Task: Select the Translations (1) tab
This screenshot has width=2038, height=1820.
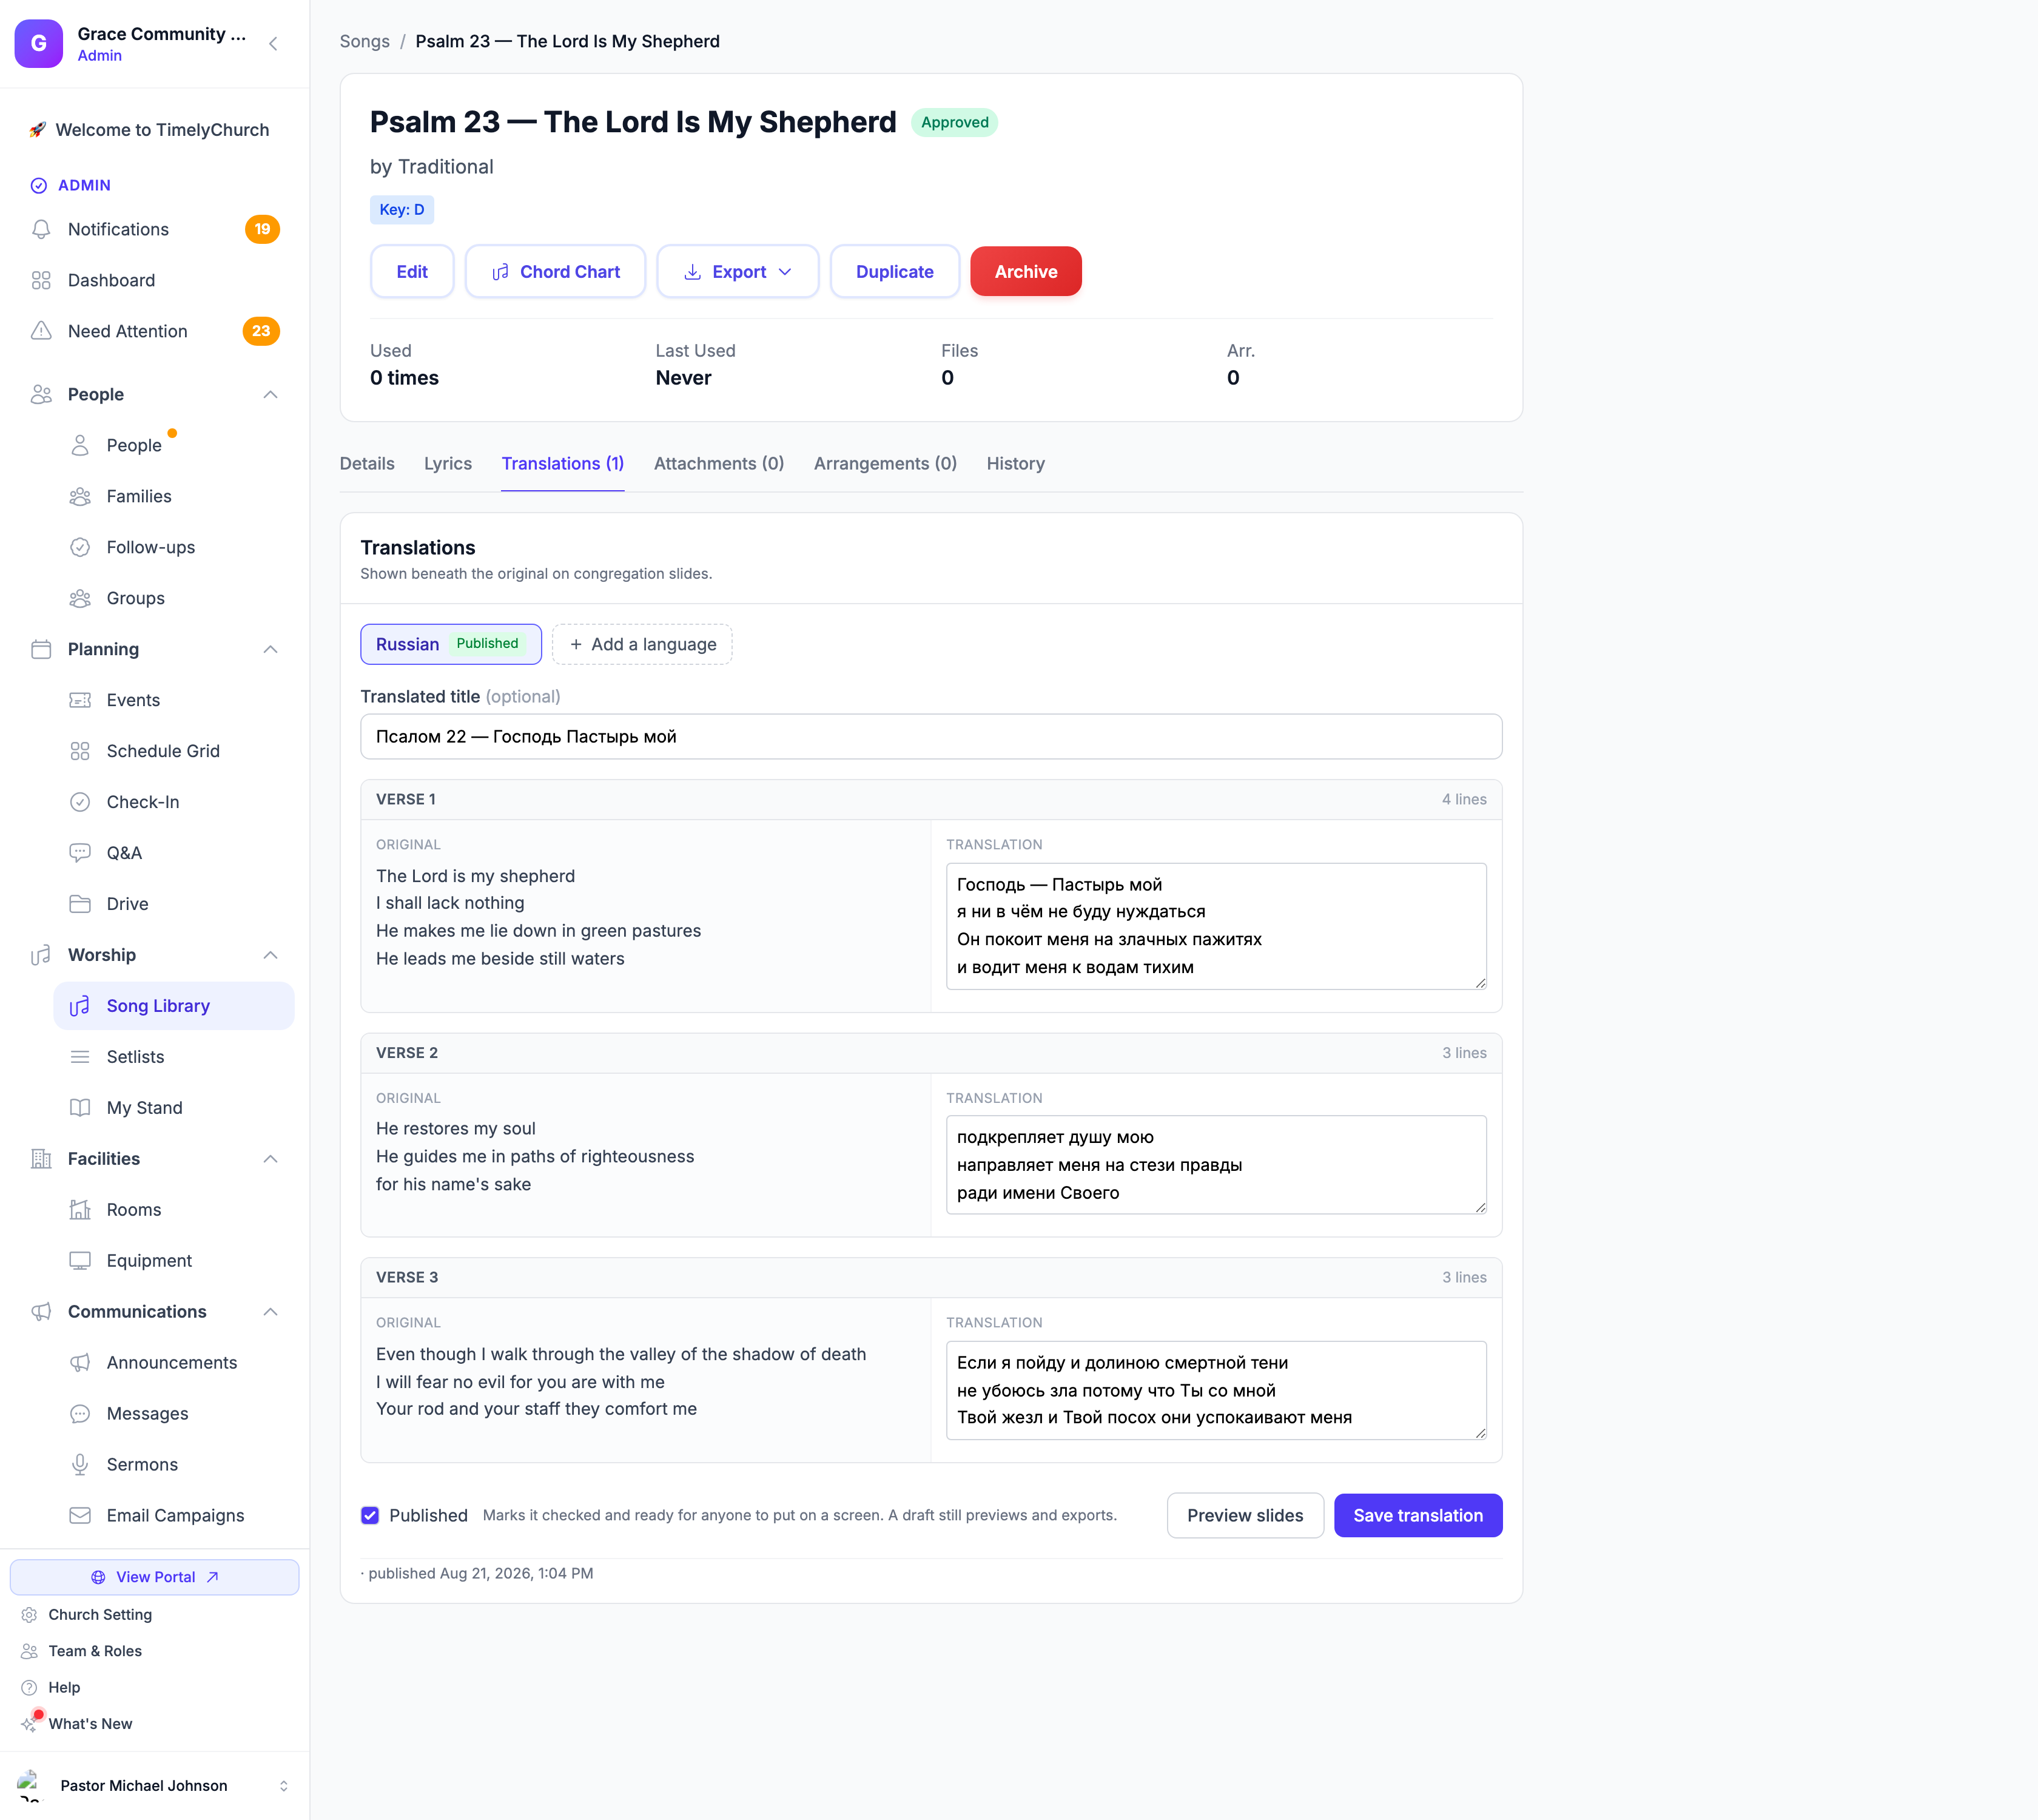Action: [563, 464]
